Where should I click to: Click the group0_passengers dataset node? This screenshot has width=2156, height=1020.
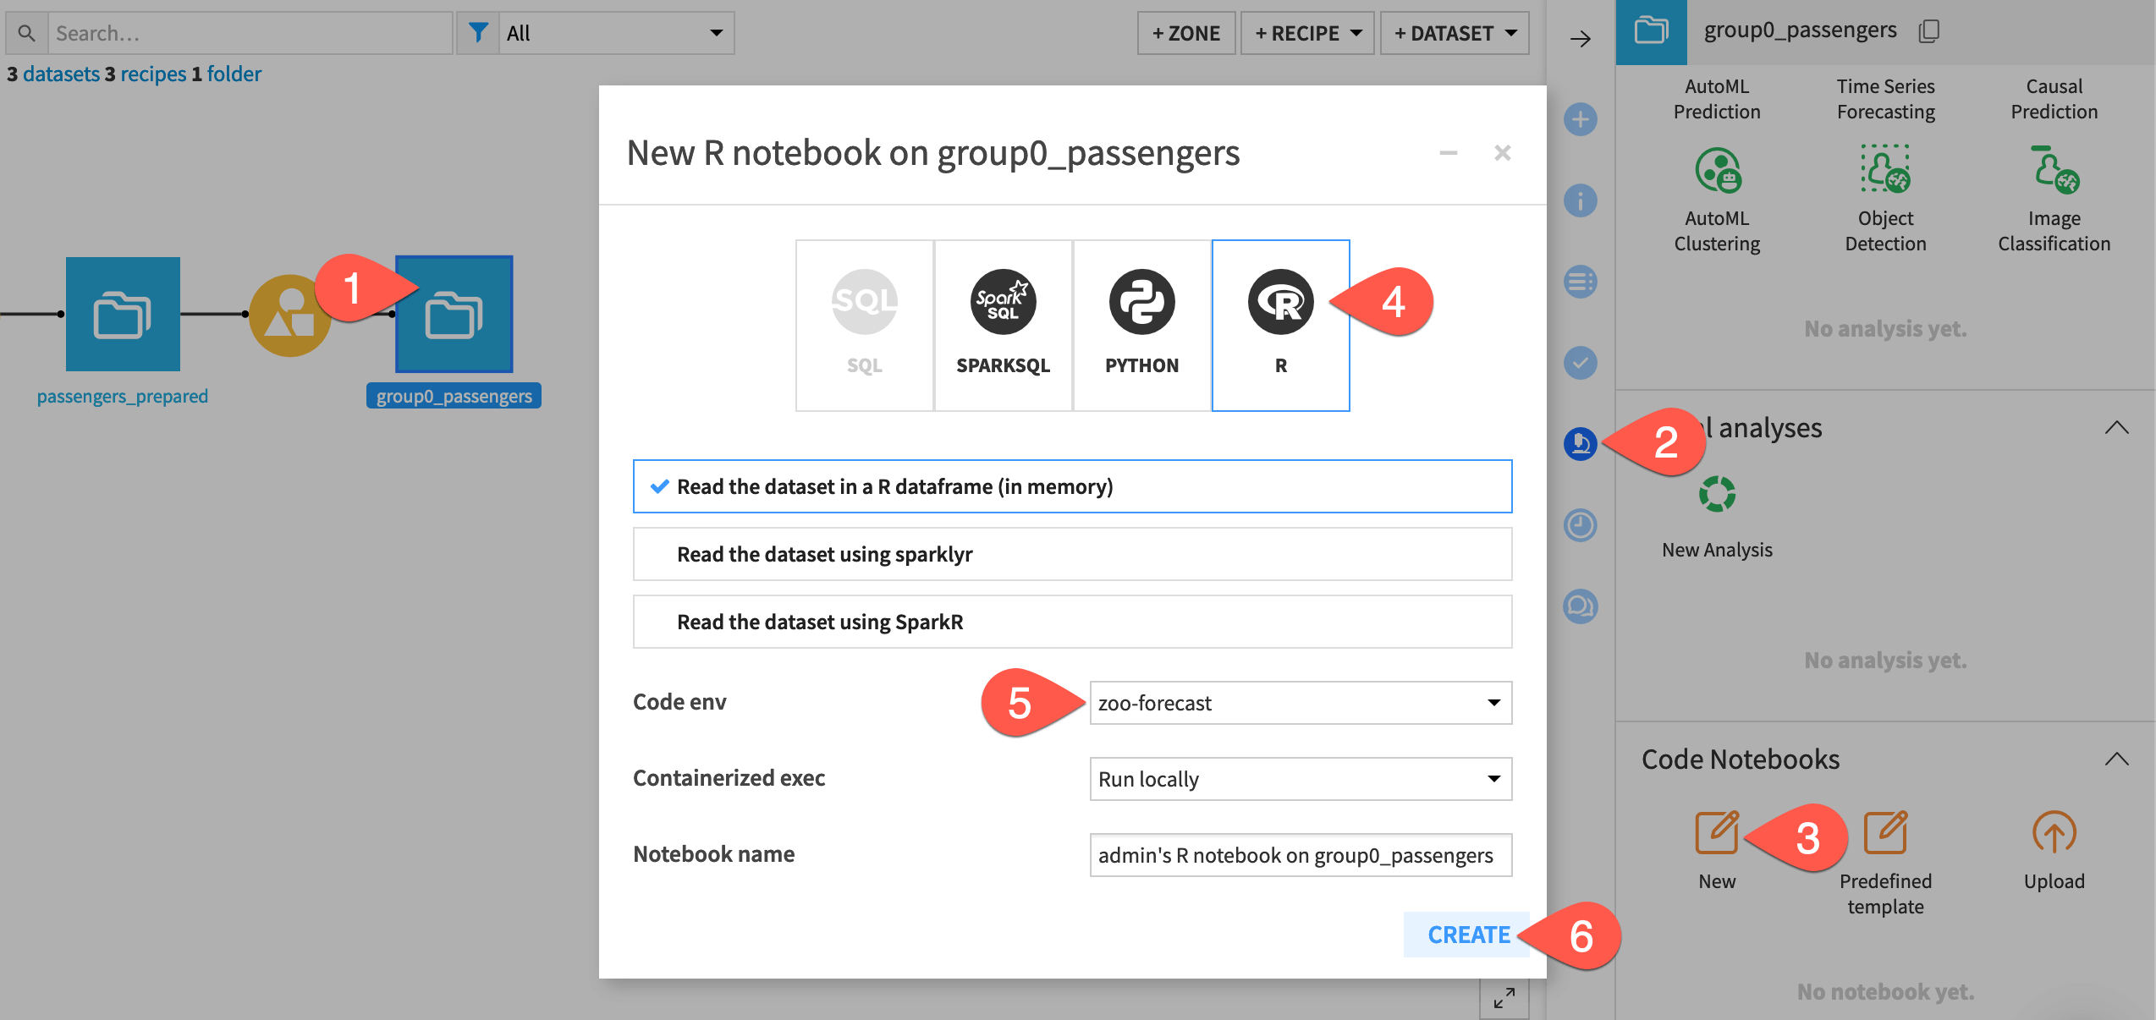pos(454,314)
